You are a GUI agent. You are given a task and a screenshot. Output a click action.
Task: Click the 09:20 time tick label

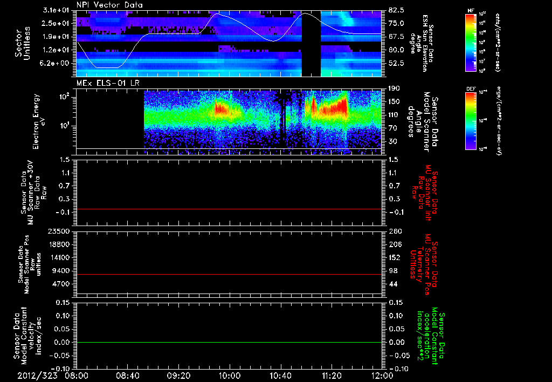pyautogui.click(x=179, y=376)
